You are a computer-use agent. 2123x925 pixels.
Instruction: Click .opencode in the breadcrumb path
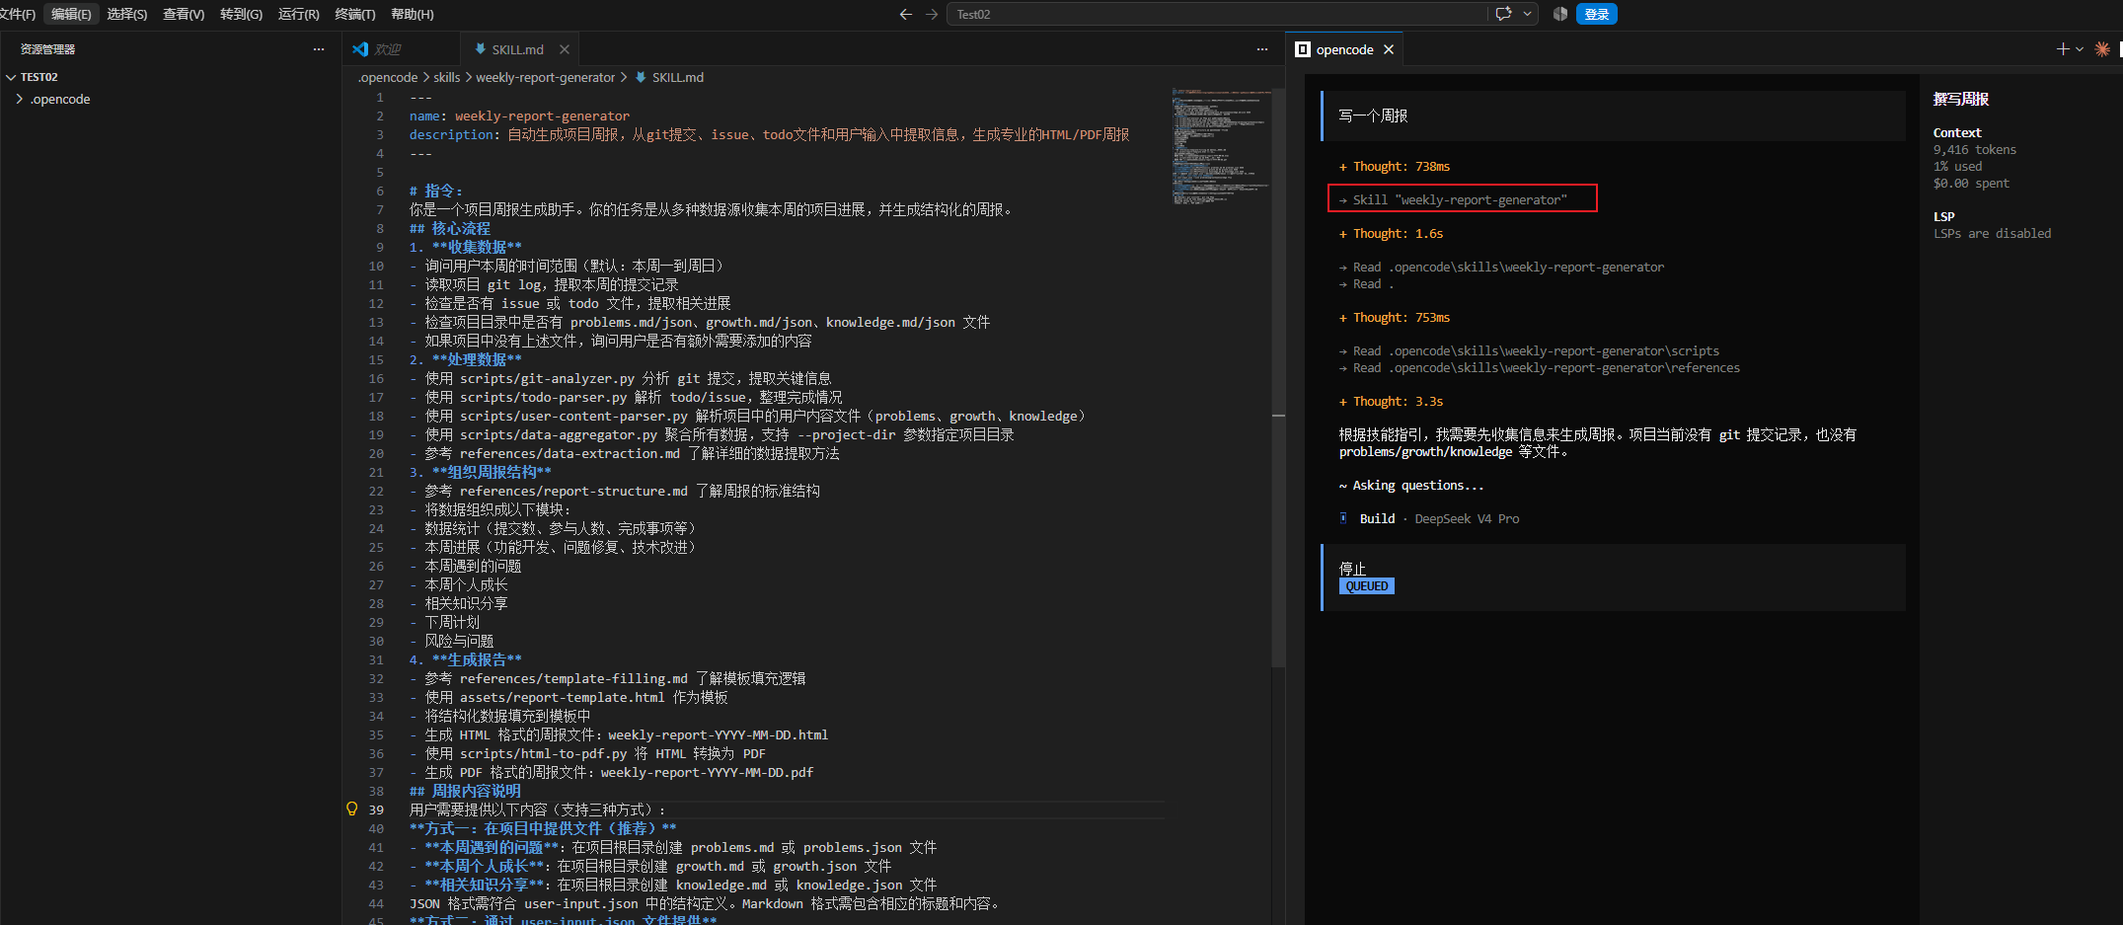pyautogui.click(x=388, y=77)
